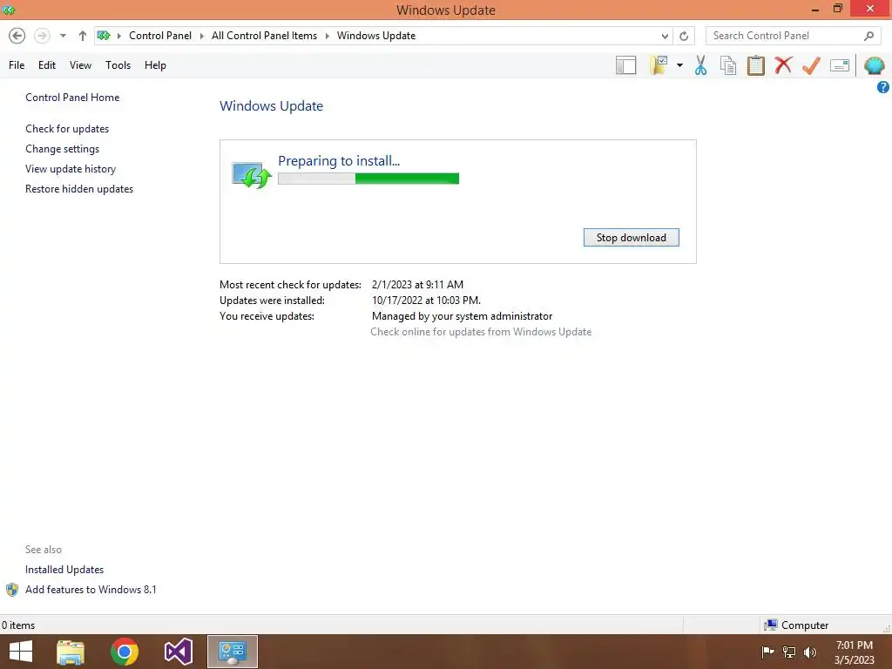
Task: Click the update progress shield icon
Action: (x=252, y=175)
